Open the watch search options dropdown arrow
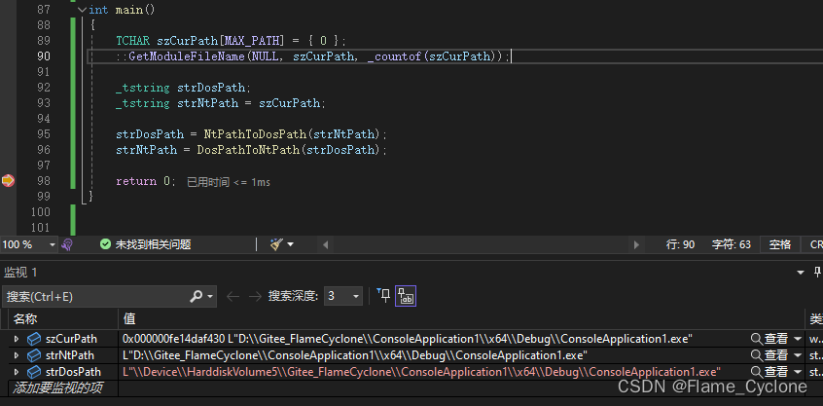 point(210,297)
